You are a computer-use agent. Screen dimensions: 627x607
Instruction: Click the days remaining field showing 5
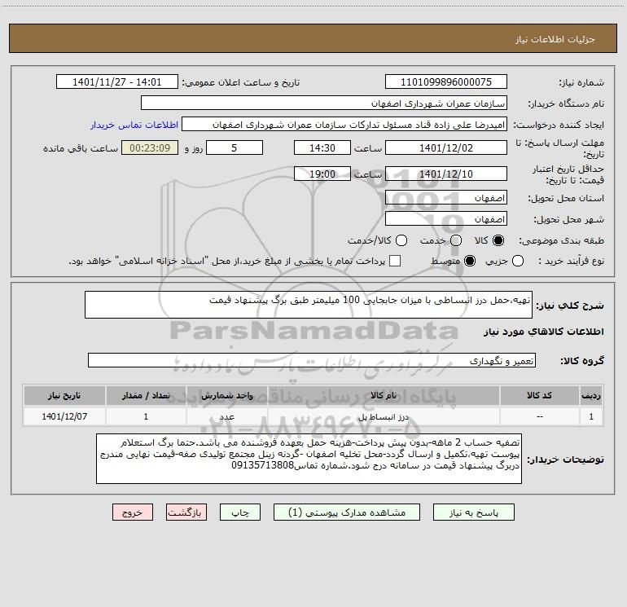[x=235, y=147]
